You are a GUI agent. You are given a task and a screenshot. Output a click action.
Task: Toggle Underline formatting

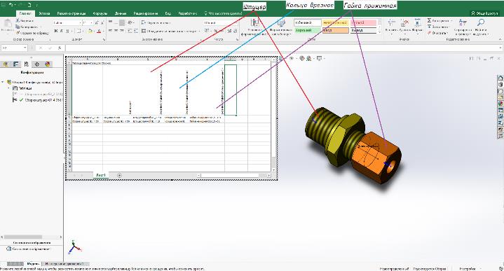pyautogui.click(x=67, y=31)
